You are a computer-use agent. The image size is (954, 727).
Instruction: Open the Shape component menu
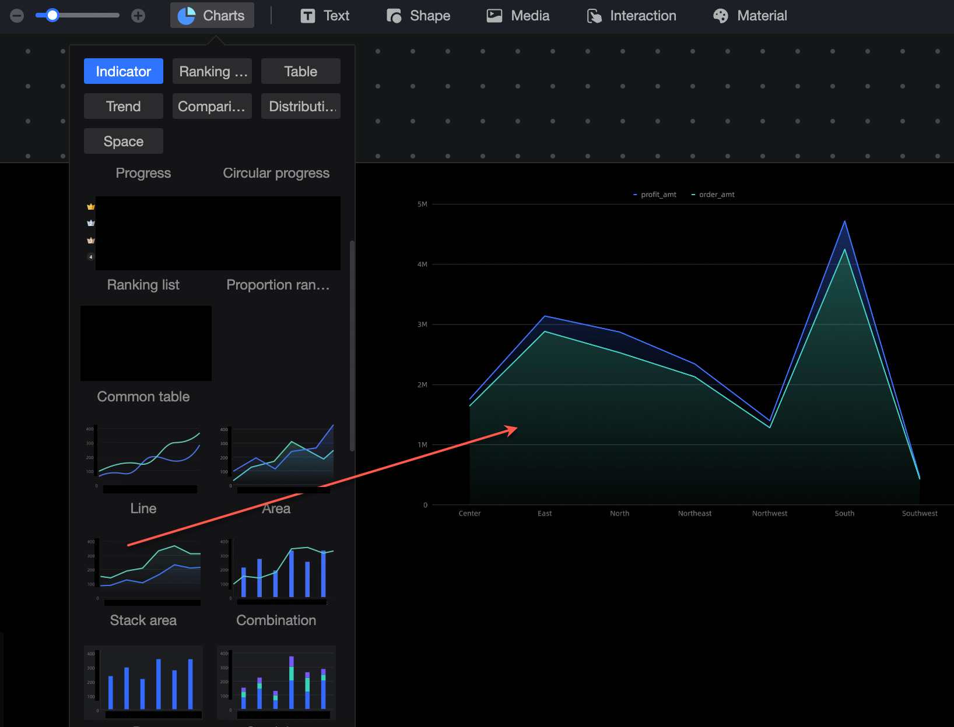coord(418,16)
